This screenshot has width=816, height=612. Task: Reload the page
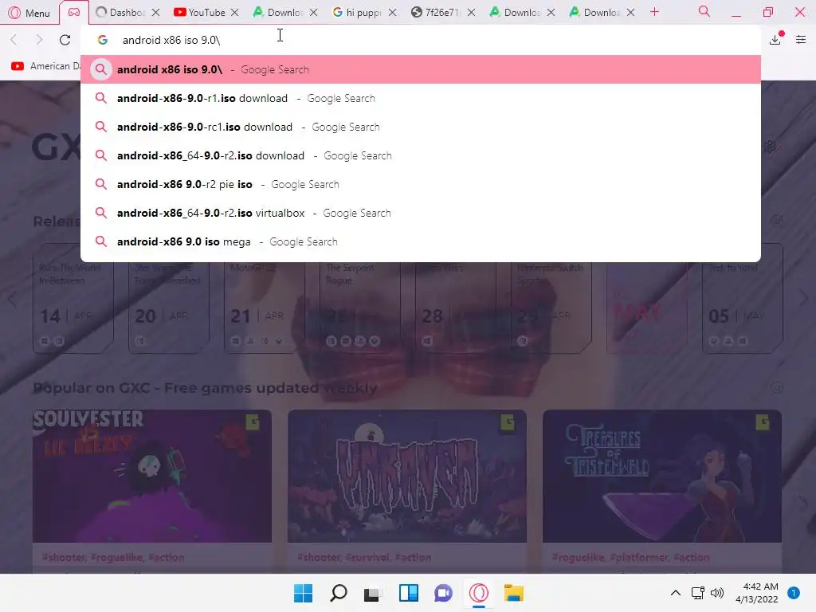65,40
